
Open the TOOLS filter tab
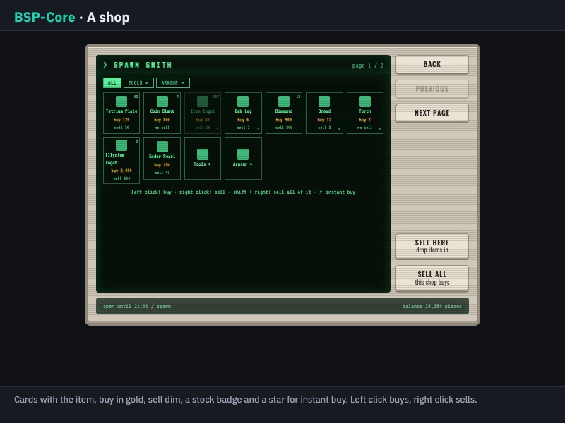click(x=138, y=82)
